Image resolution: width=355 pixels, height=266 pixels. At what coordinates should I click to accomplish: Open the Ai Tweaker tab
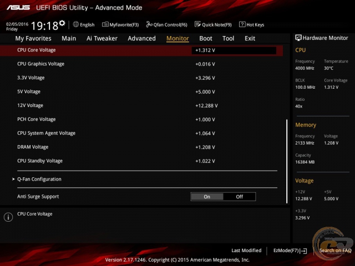coord(102,38)
